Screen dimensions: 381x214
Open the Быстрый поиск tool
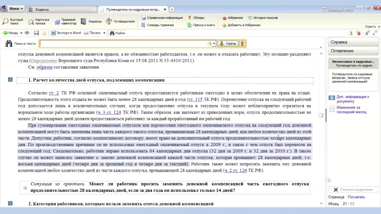click(x=13, y=21)
